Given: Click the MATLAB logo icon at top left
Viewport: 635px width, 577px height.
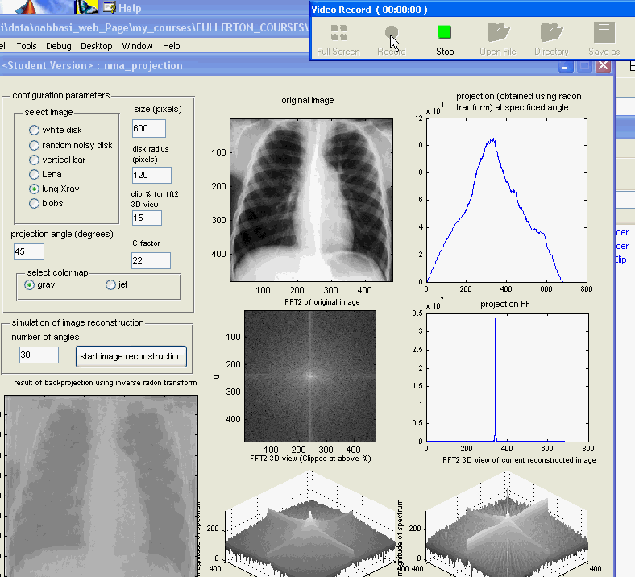Looking at the screenshot, I should click(30, 6).
